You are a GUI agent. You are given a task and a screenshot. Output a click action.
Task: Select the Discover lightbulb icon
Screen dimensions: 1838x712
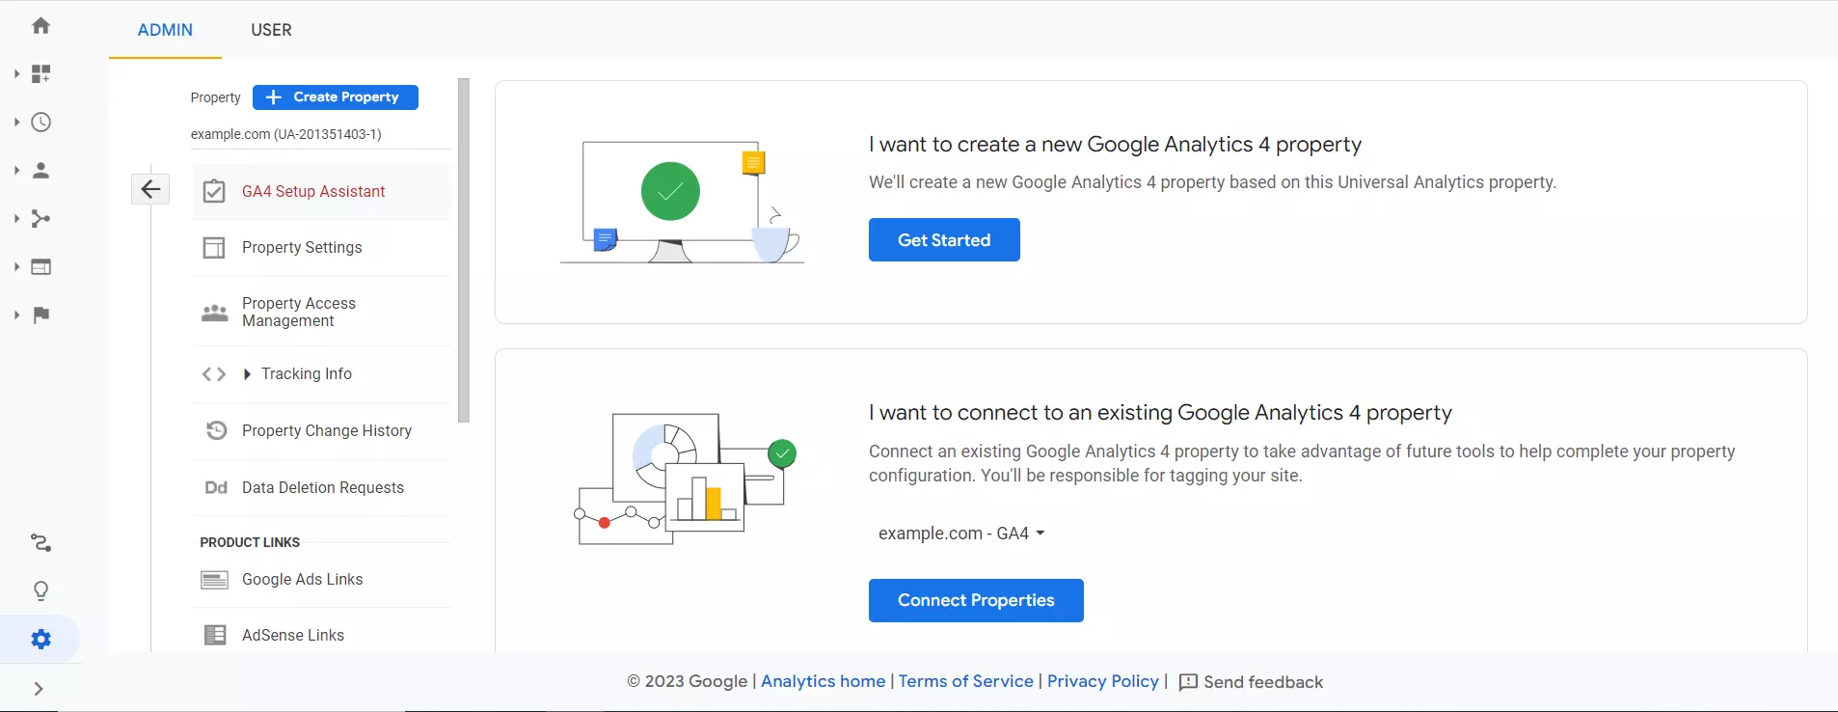tap(41, 590)
